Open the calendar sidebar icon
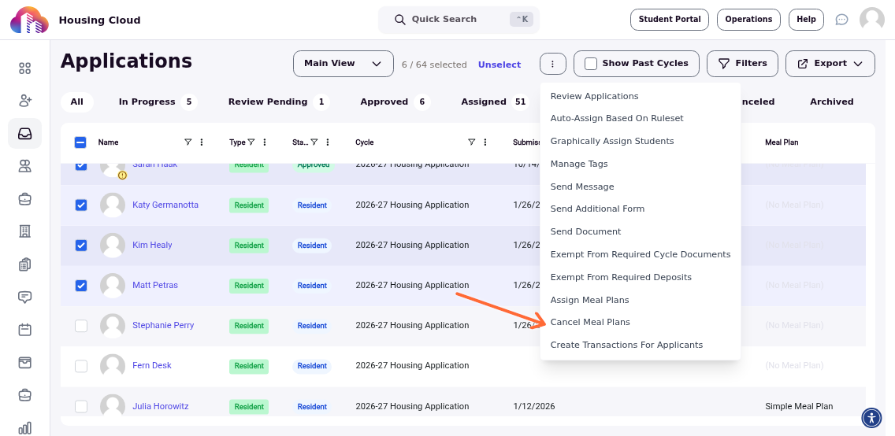895x436 pixels. click(24, 330)
